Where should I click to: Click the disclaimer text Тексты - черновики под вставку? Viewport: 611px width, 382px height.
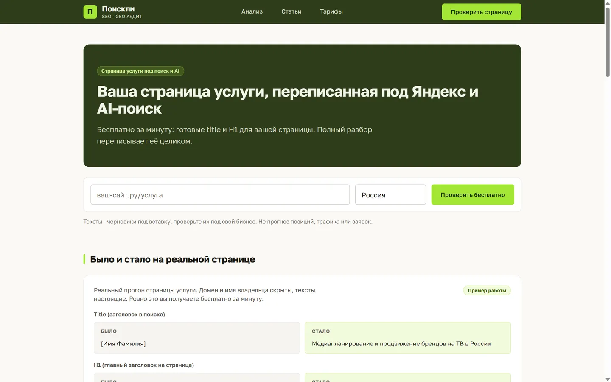[228, 222]
